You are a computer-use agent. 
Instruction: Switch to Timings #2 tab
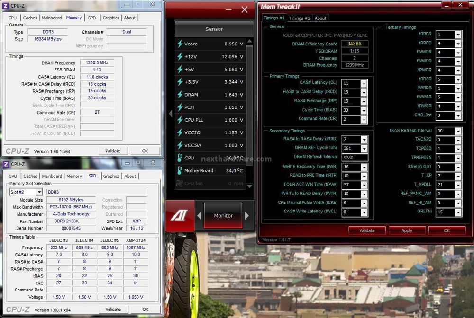300,18
